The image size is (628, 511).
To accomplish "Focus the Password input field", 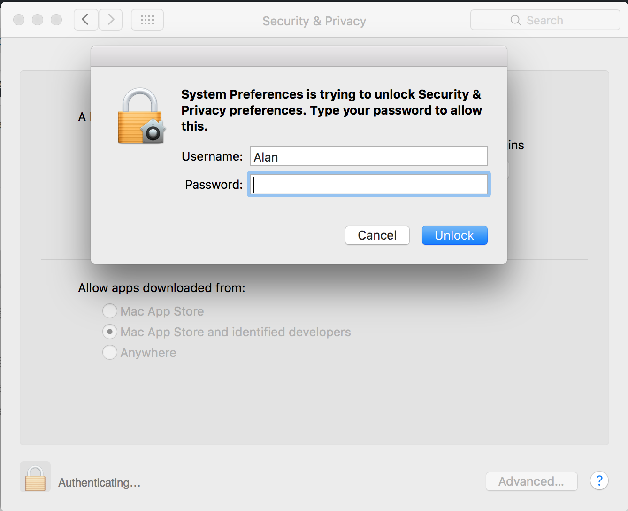I will [x=368, y=185].
